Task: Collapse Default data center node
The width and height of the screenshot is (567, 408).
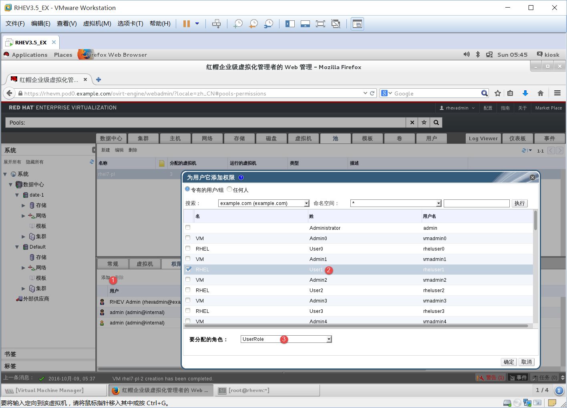Action: [x=17, y=247]
